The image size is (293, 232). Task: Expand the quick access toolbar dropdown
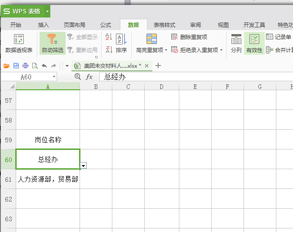pos(67,66)
